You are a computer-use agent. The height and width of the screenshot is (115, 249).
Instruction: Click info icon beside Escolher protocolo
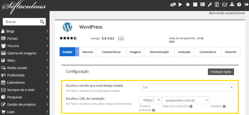(x=154, y=110)
